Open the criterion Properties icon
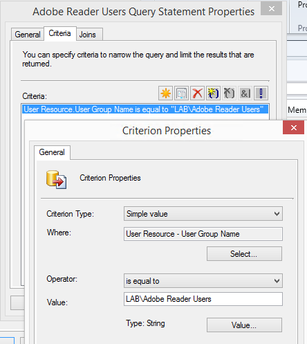The width and height of the screenshot is (307, 344). 181,93
